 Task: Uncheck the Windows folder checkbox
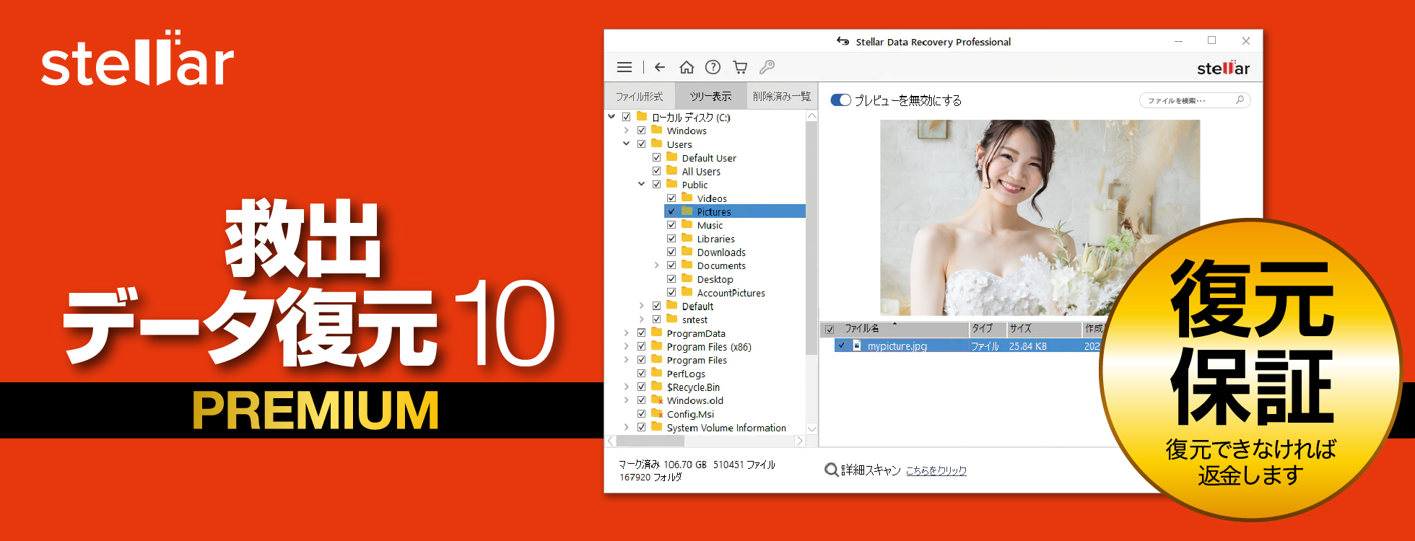click(x=641, y=131)
